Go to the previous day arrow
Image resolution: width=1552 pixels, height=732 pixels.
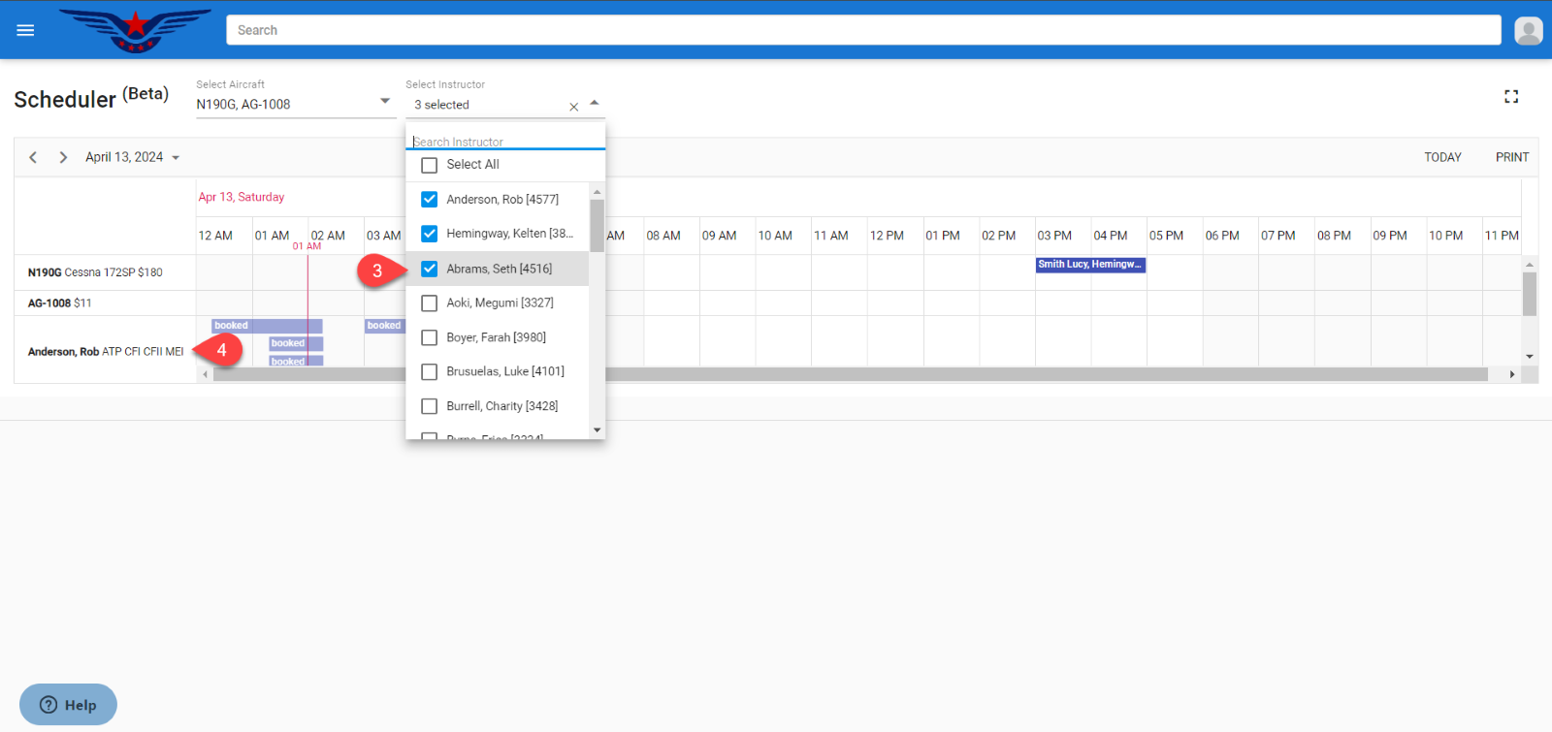33,157
